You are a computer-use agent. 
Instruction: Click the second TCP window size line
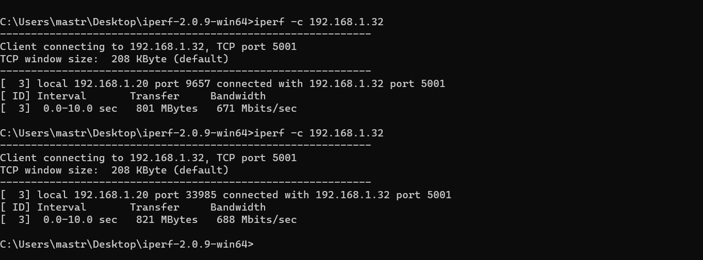[114, 170]
